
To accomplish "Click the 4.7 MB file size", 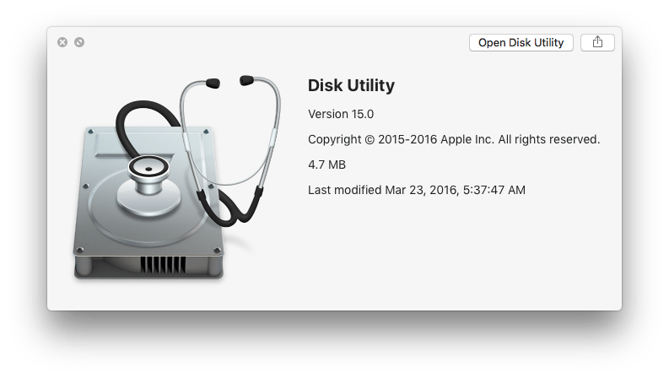I will point(326,165).
